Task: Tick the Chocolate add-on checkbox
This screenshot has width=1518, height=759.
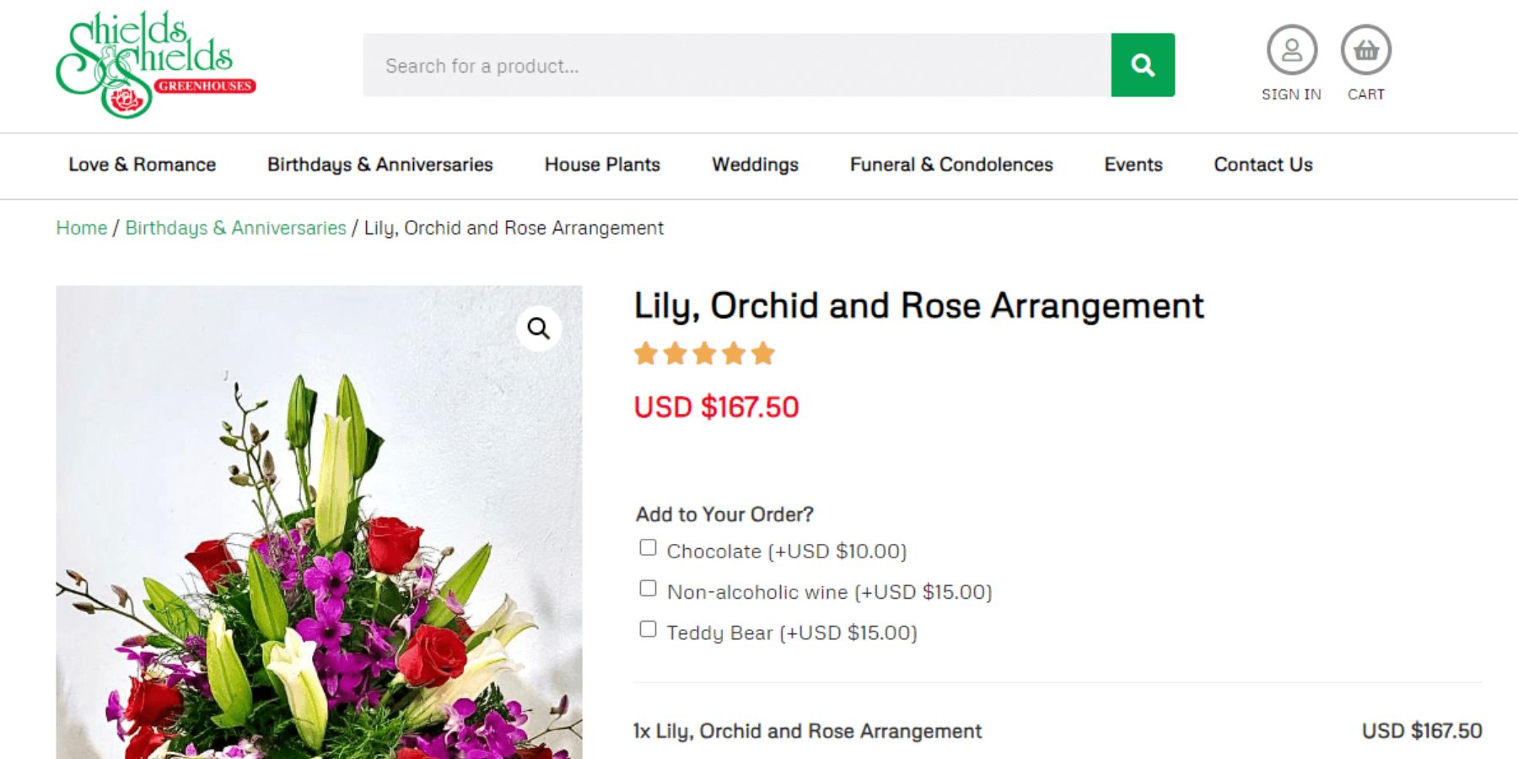Action: pos(648,548)
